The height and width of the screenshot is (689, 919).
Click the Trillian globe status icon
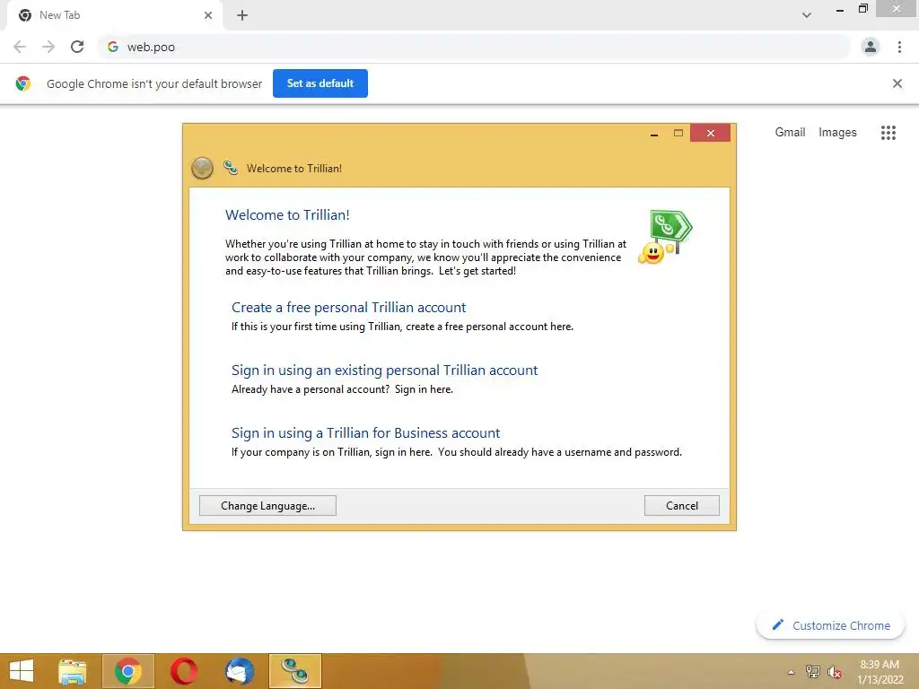pyautogui.click(x=202, y=168)
